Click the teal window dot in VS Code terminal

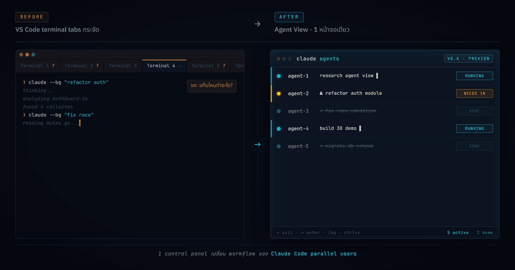[33, 55]
